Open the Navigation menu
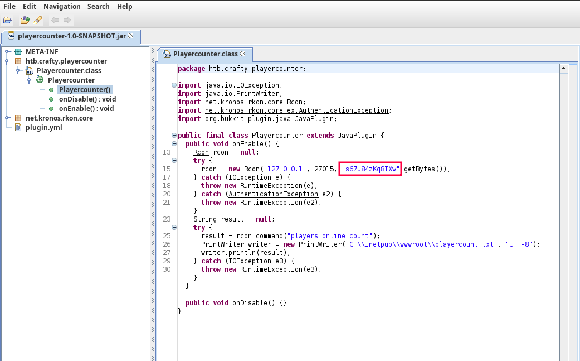Image resolution: width=580 pixels, height=361 pixels. click(x=62, y=7)
